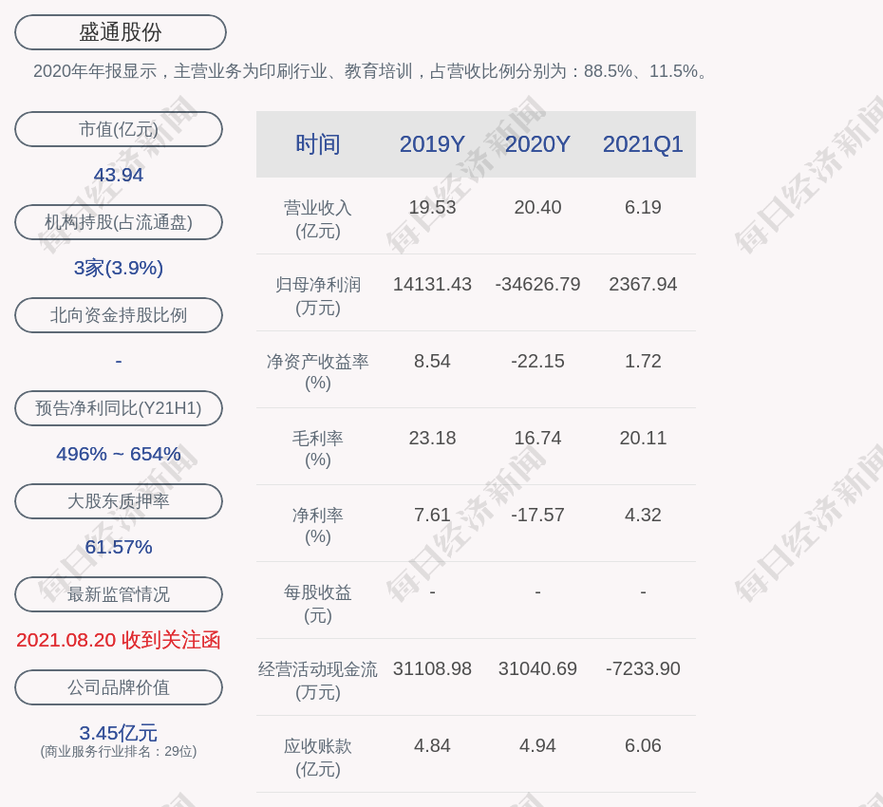Click the 净资产收益率 row label
The image size is (883, 807).
[x=318, y=372]
